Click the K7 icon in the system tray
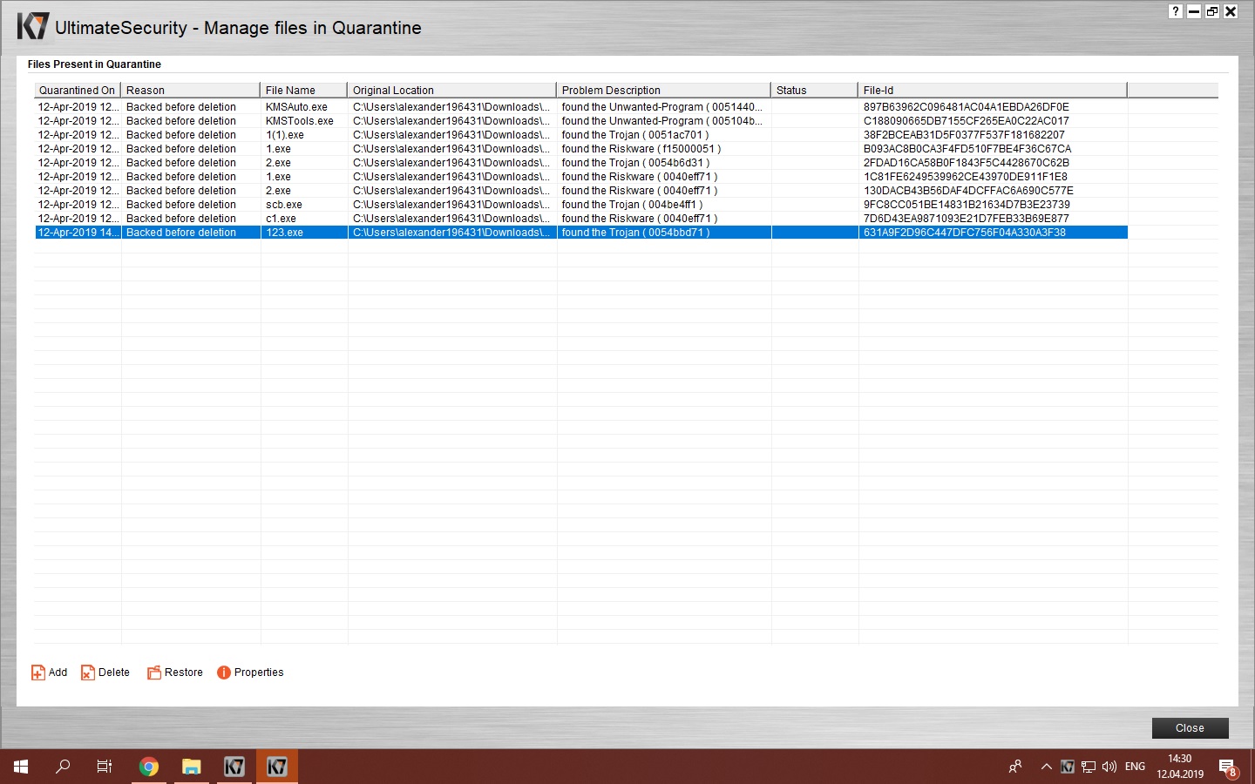1255x784 pixels. (1068, 767)
